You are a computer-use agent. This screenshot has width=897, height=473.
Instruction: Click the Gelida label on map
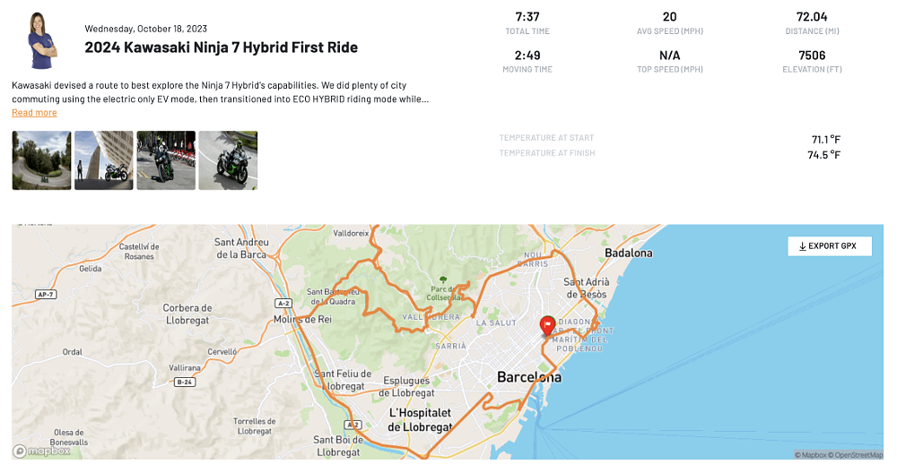coord(91,269)
